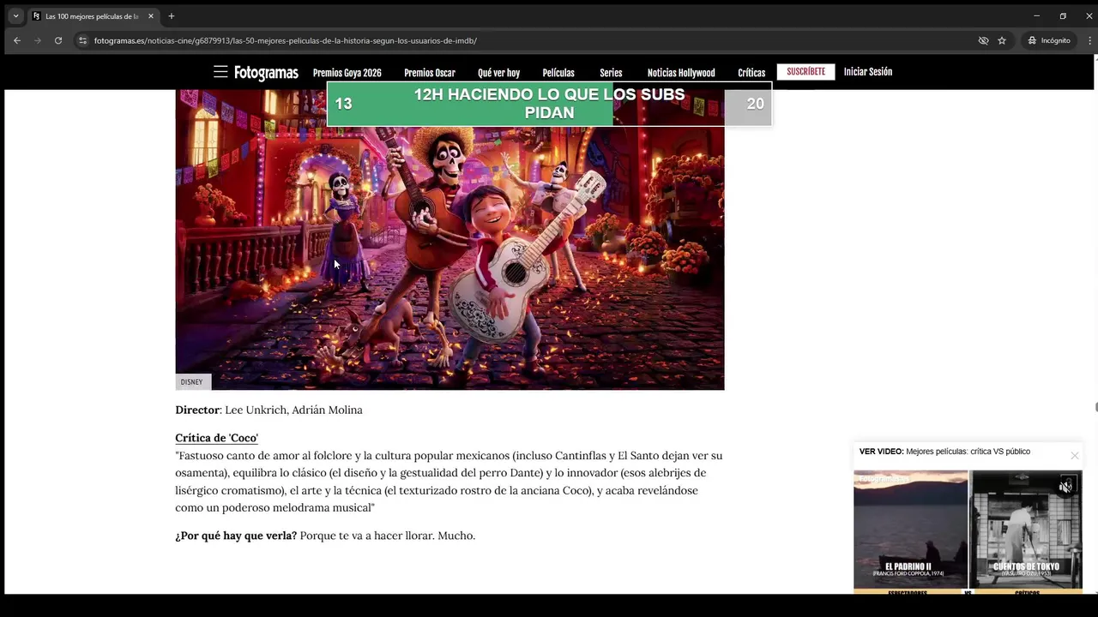This screenshot has width=1098, height=617.
Task: Unmute the floating video player
Action: [x=1065, y=487]
